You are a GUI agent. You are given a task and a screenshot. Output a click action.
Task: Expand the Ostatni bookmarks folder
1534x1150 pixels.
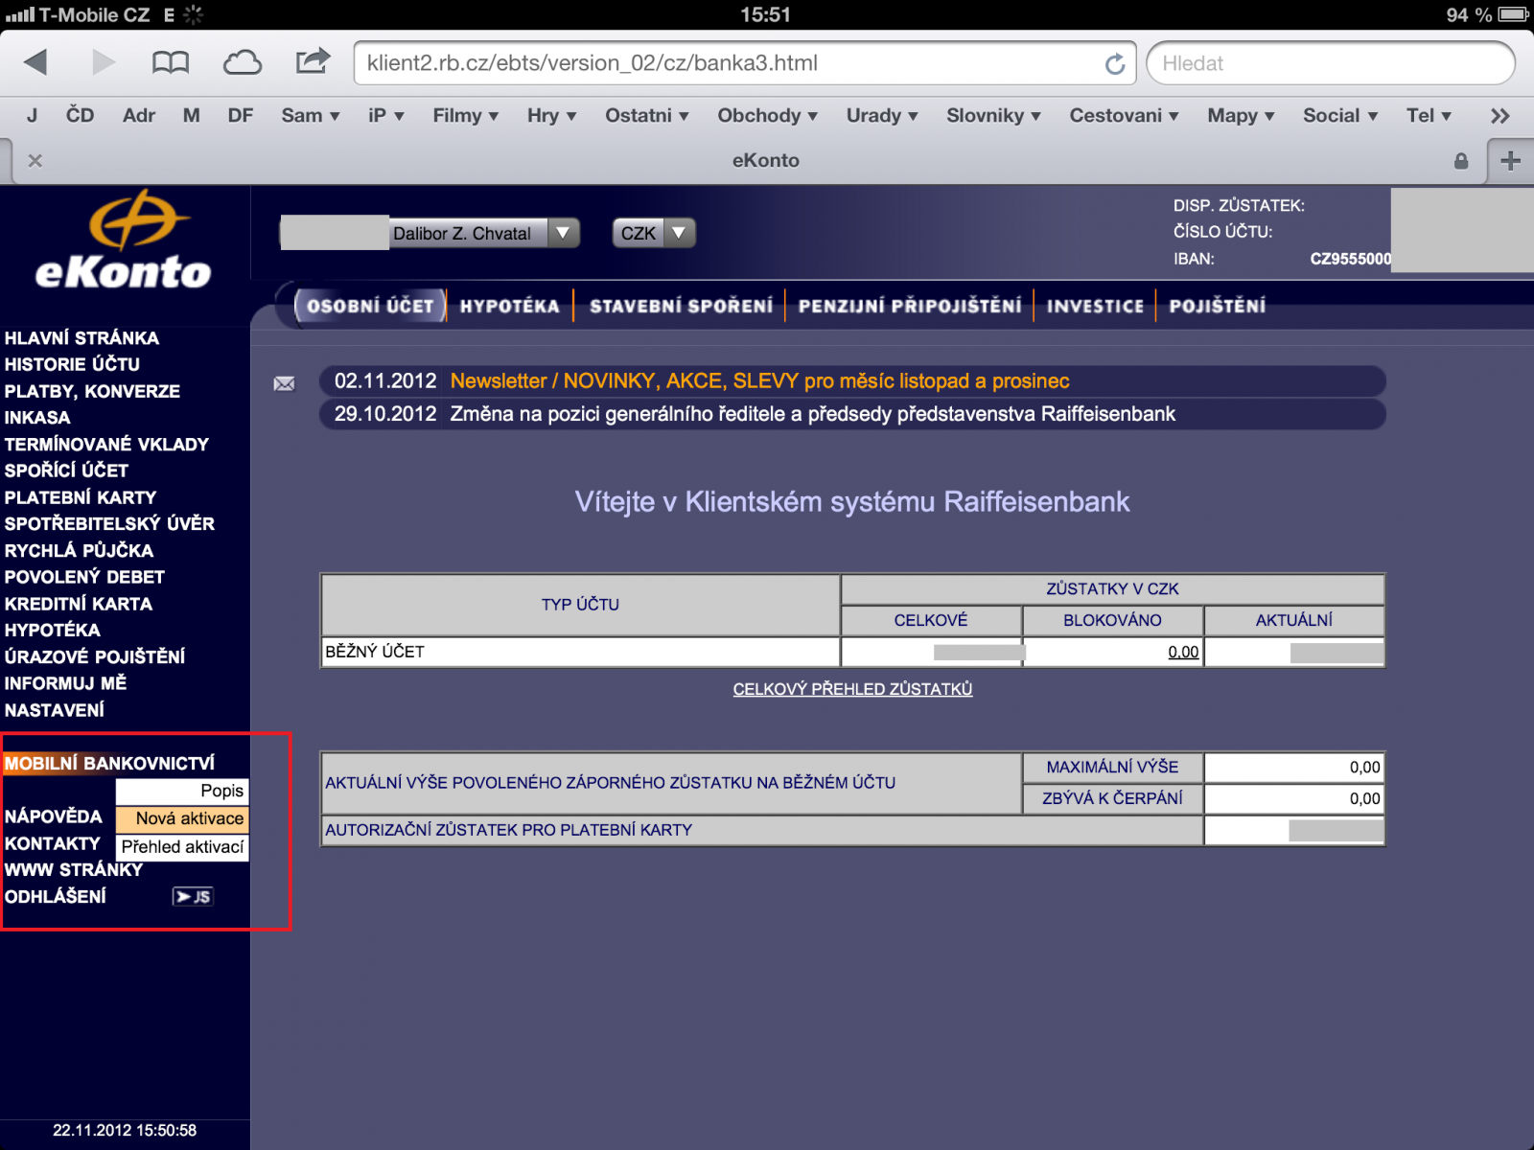pos(647,116)
